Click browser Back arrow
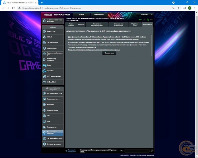 point(3,8)
